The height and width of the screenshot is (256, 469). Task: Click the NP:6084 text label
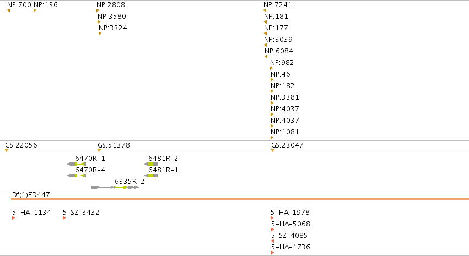pyautogui.click(x=279, y=51)
